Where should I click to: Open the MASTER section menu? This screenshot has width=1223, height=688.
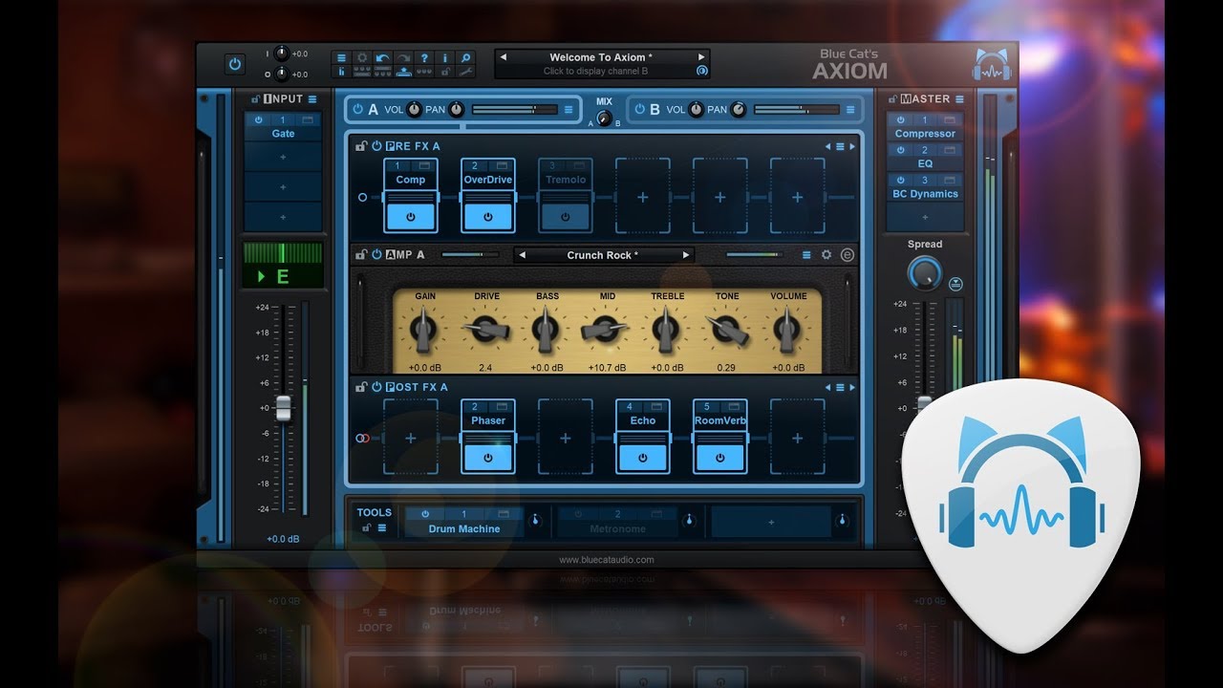(959, 98)
